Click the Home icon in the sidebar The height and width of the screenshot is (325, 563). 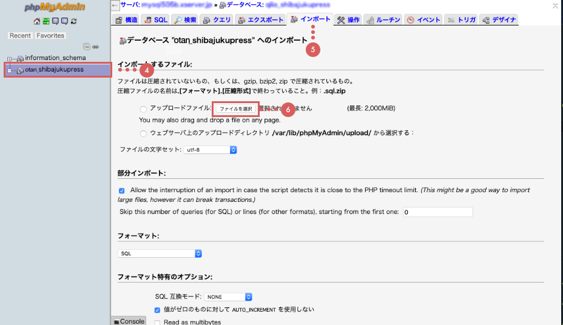37,21
